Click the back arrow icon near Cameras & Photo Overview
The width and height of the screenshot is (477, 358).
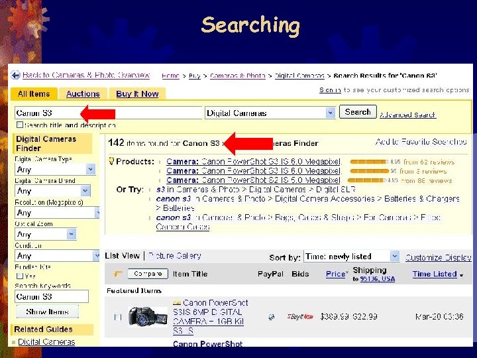tap(15, 75)
